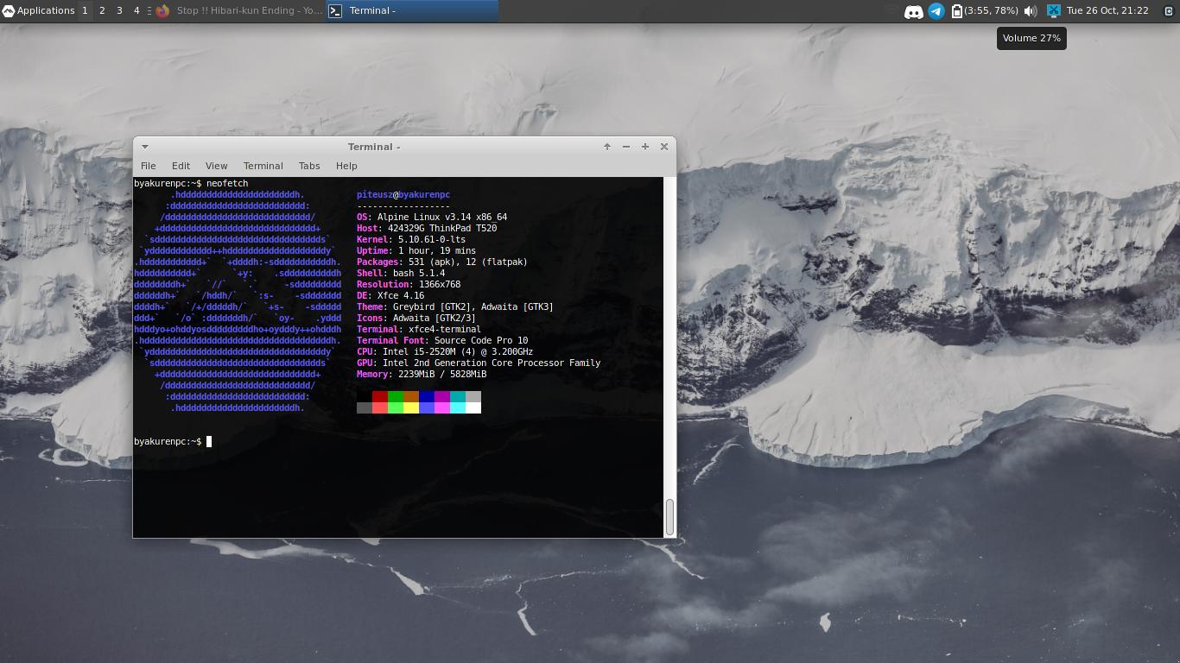Click the 'Terminal Font: Source Code Pro 10' line
The height and width of the screenshot is (663, 1180).
(x=442, y=341)
